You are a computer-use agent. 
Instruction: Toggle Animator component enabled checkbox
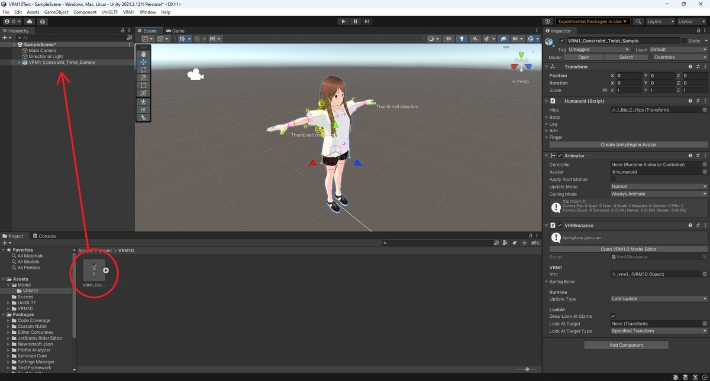pos(560,155)
